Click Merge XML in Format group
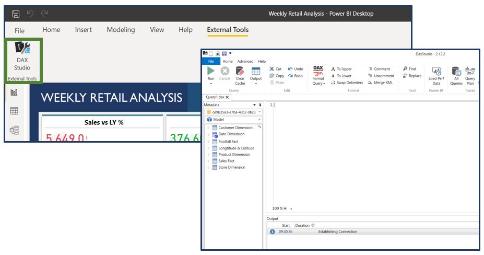The height and width of the screenshot is (255, 484). click(x=380, y=83)
